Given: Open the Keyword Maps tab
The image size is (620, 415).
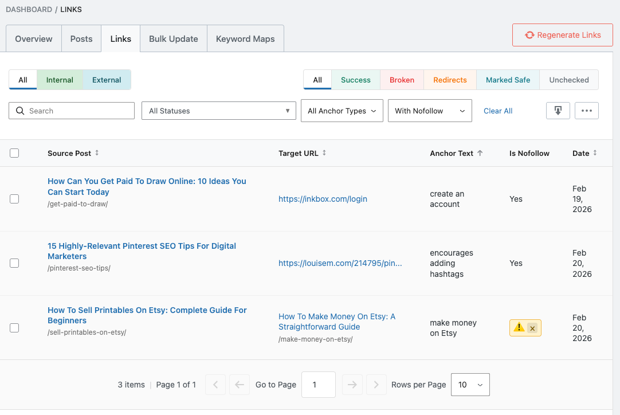Looking at the screenshot, I should pos(245,38).
